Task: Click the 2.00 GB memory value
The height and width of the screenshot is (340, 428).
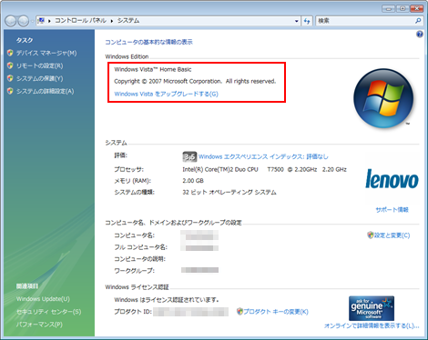Action: [193, 181]
